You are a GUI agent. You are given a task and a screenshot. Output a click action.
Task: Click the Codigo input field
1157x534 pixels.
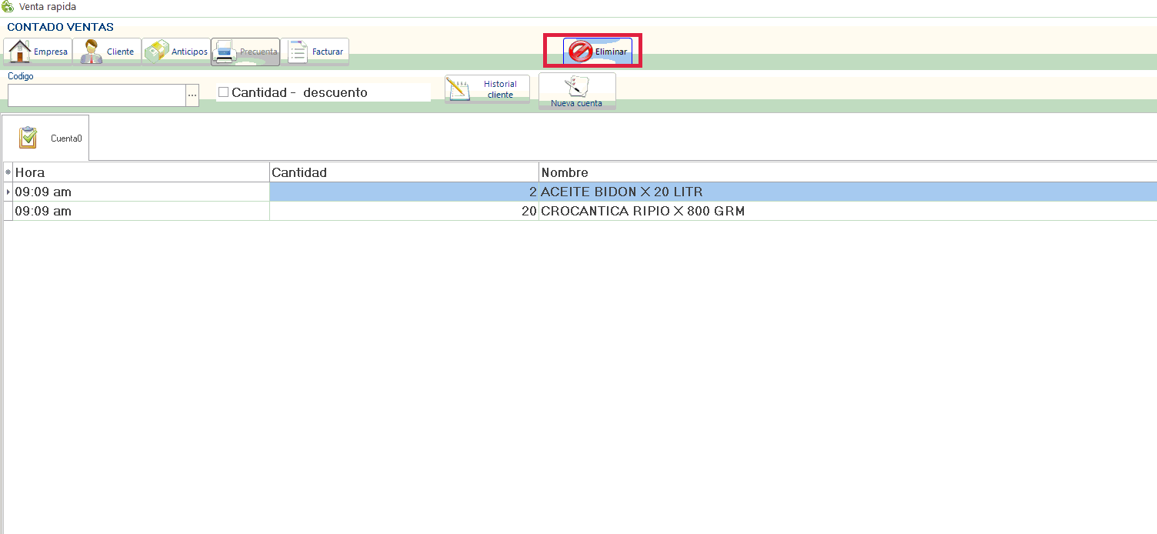(x=96, y=95)
